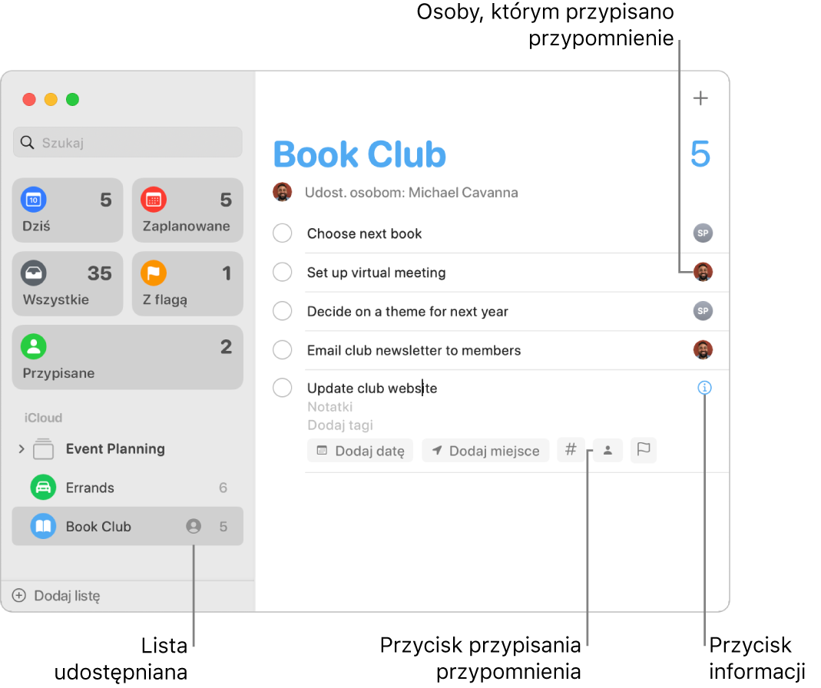Screen dimensions: 821x688
Task: Open the Dziś smart list
Action: coord(68,210)
